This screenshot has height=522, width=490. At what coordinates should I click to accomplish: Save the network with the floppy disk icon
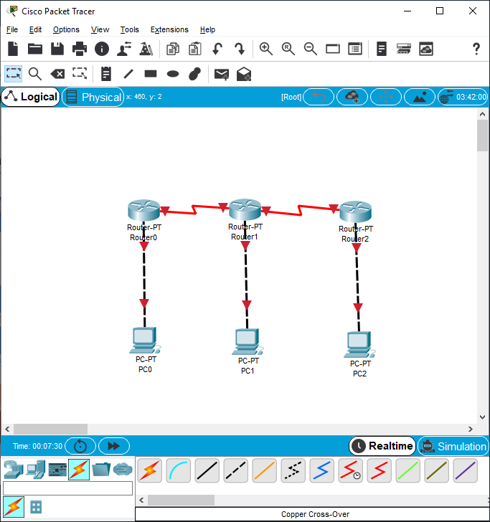tap(57, 49)
